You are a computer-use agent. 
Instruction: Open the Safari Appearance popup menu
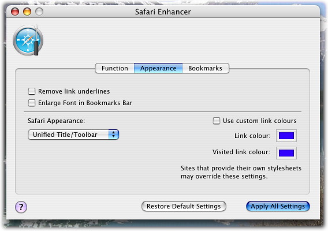[73, 135]
